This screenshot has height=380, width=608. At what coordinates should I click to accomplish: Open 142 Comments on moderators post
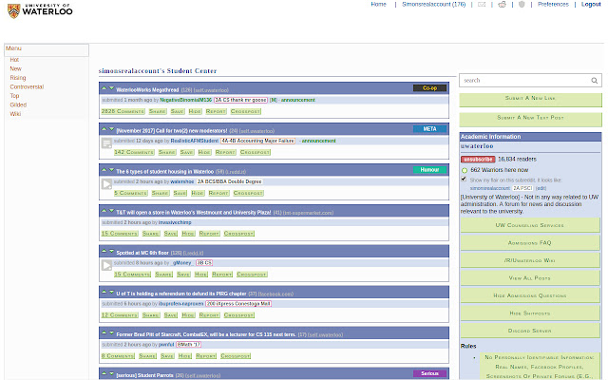pyautogui.click(x=134, y=152)
